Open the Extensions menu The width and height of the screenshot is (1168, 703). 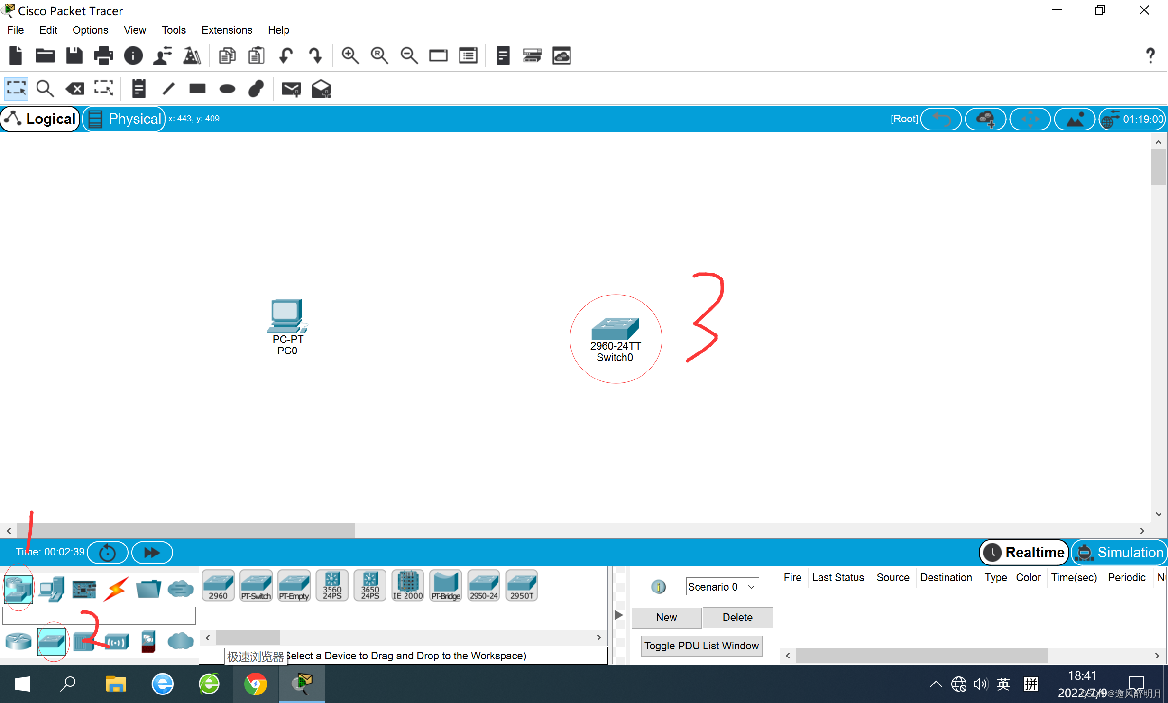point(227,30)
